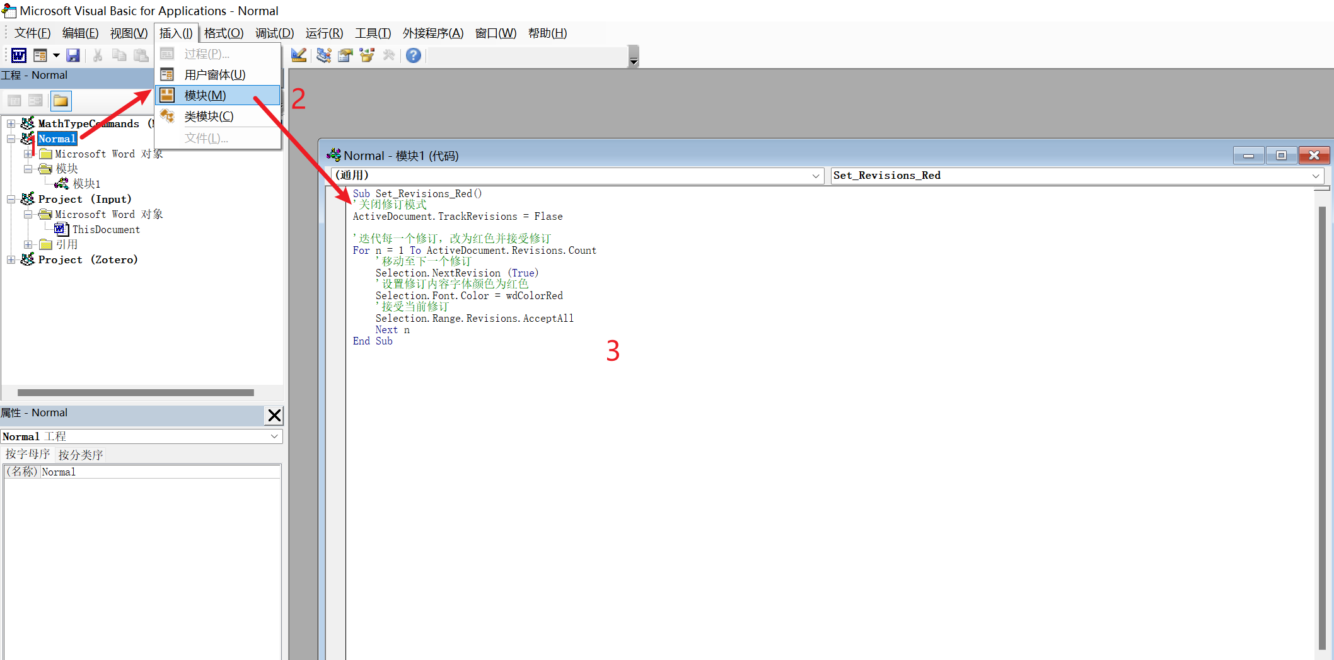The height and width of the screenshot is (660, 1334).
Task: Open VBA Help question mark icon
Action: pos(414,55)
